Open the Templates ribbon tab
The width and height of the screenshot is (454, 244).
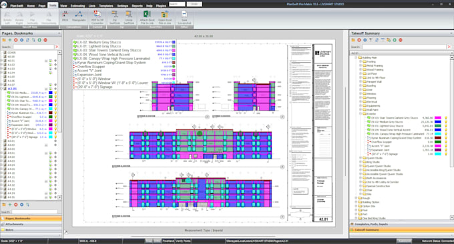coord(106,5)
